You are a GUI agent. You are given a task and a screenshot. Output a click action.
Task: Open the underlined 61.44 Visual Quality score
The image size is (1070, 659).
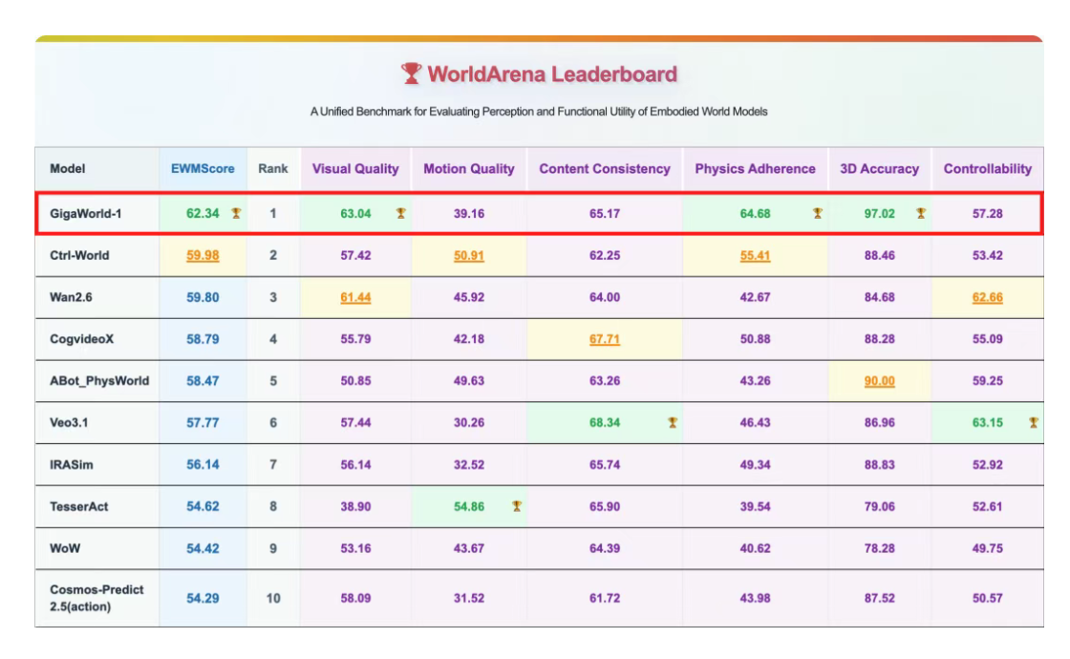click(355, 298)
